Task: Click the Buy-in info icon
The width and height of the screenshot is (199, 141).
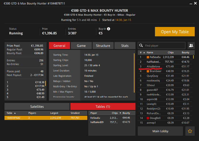Action: point(109,29)
